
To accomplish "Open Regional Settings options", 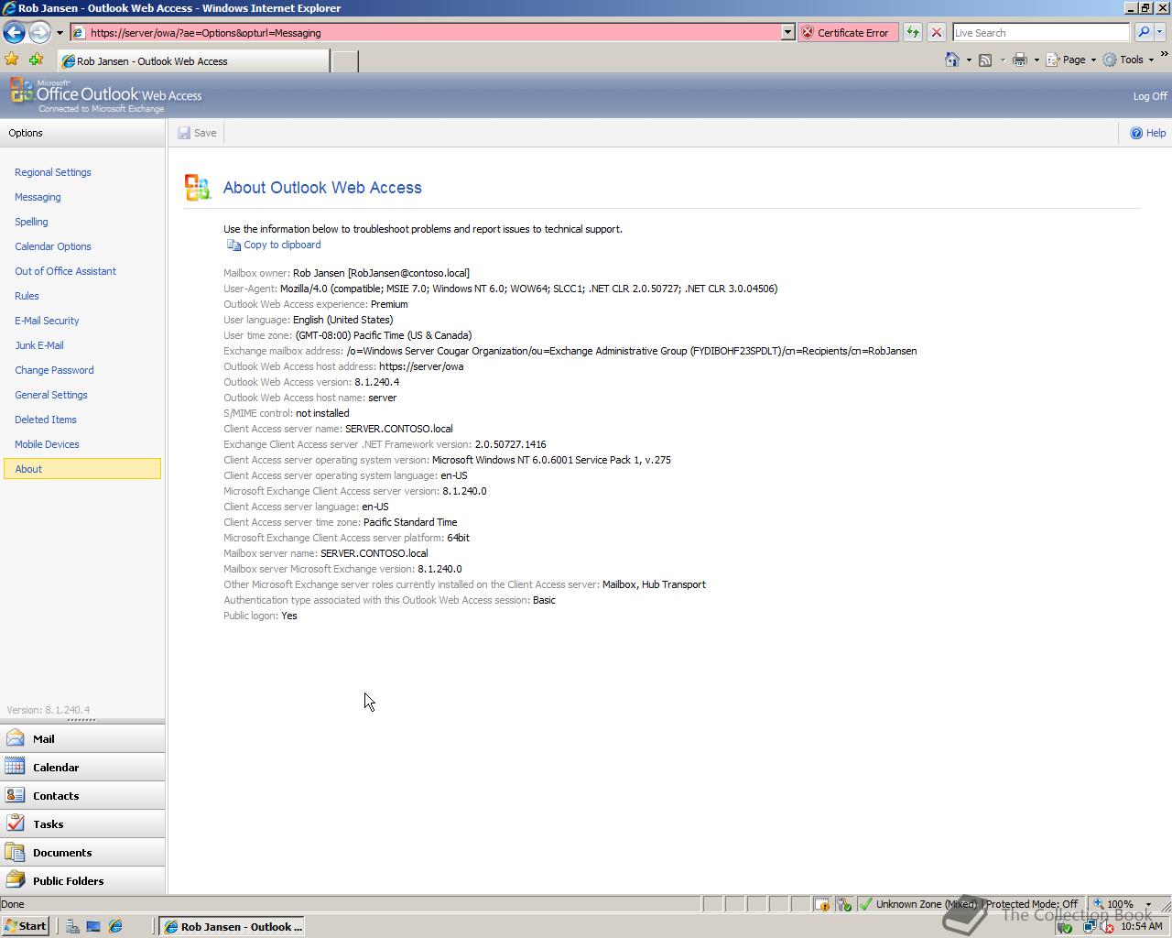I will [x=52, y=172].
